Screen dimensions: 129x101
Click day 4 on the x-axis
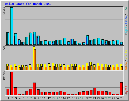tap(20, 98)
